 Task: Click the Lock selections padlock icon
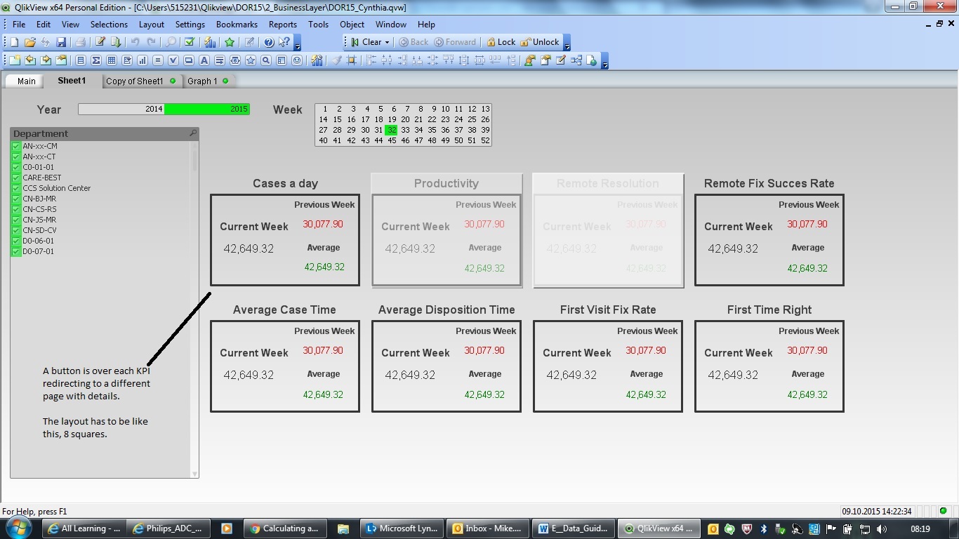point(501,42)
